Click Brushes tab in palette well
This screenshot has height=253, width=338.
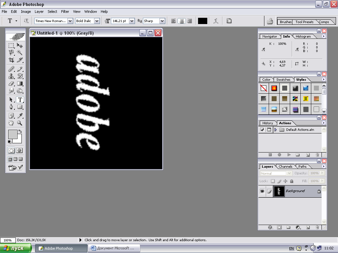286,22
